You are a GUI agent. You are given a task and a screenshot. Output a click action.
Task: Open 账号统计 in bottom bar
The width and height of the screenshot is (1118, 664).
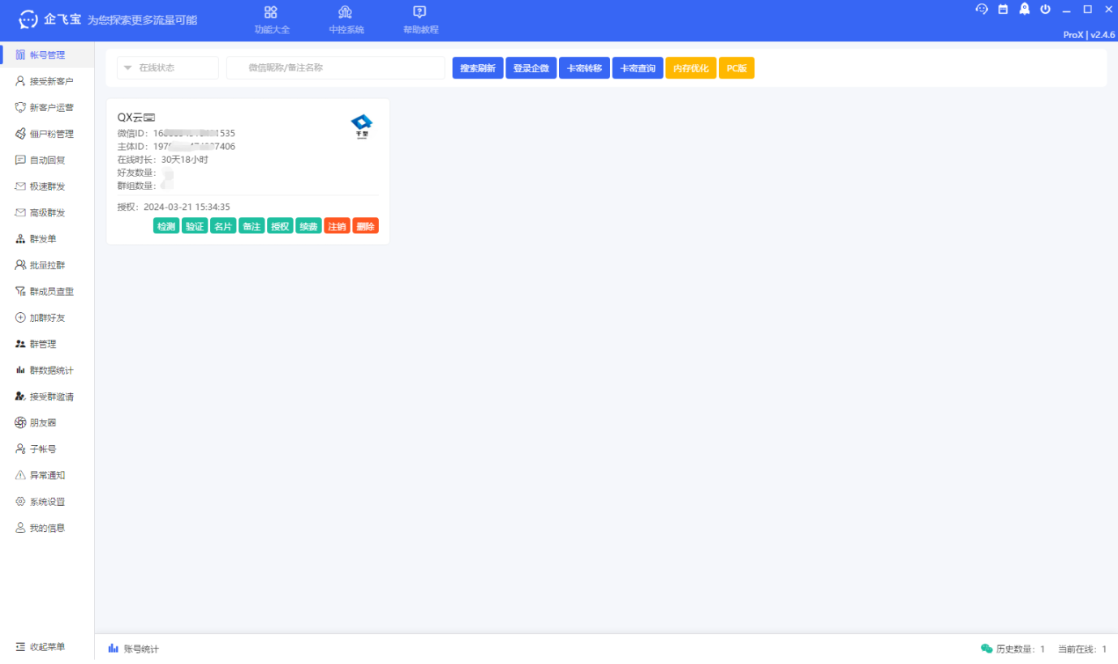(134, 649)
